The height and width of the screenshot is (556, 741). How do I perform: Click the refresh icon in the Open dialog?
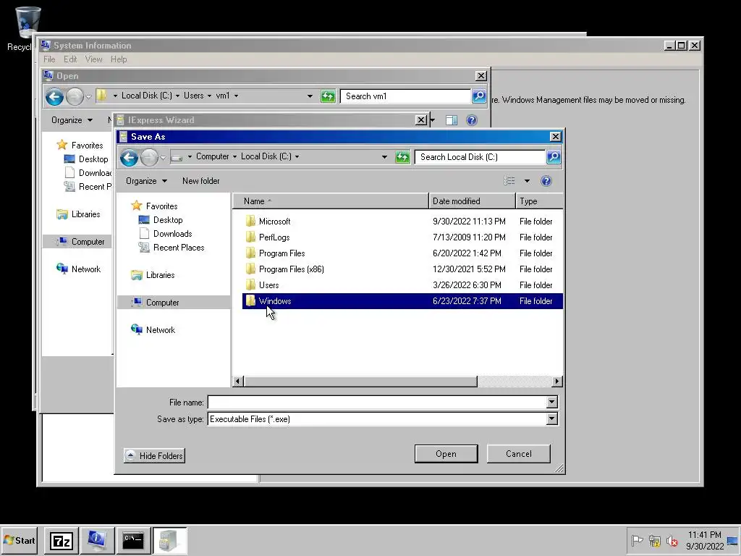pos(328,96)
